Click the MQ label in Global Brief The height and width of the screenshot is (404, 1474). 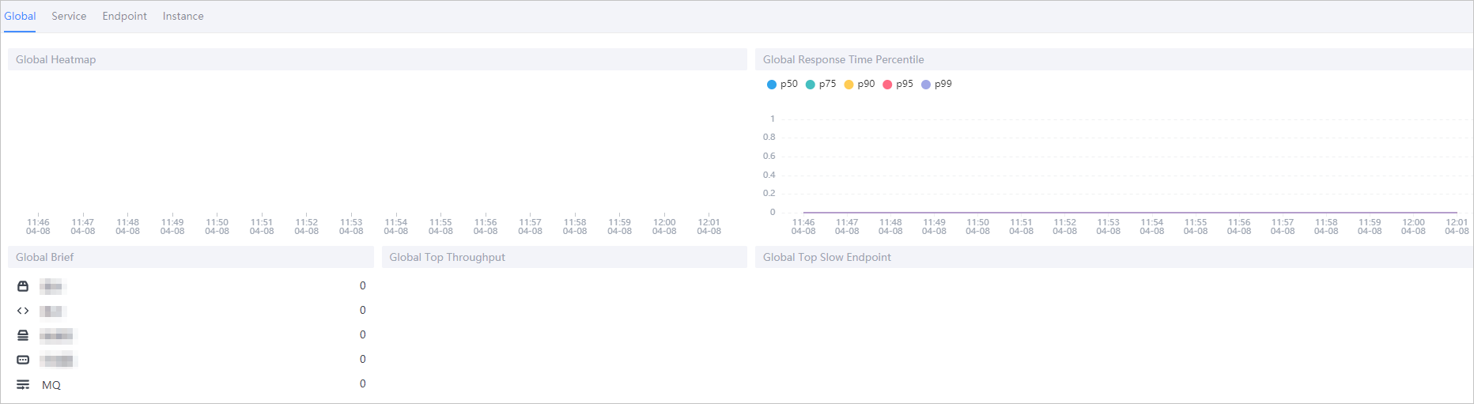pos(51,385)
